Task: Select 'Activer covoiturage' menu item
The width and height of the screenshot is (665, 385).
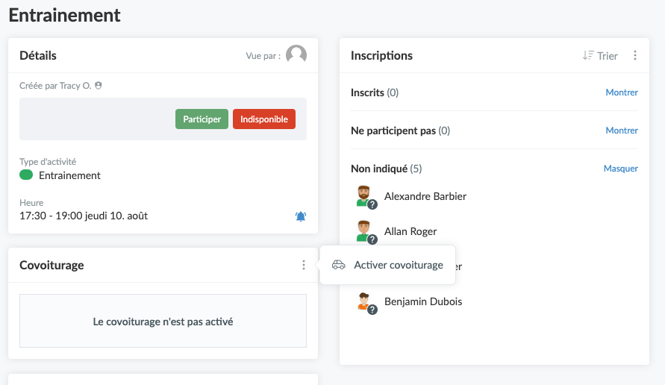Action: [398, 265]
